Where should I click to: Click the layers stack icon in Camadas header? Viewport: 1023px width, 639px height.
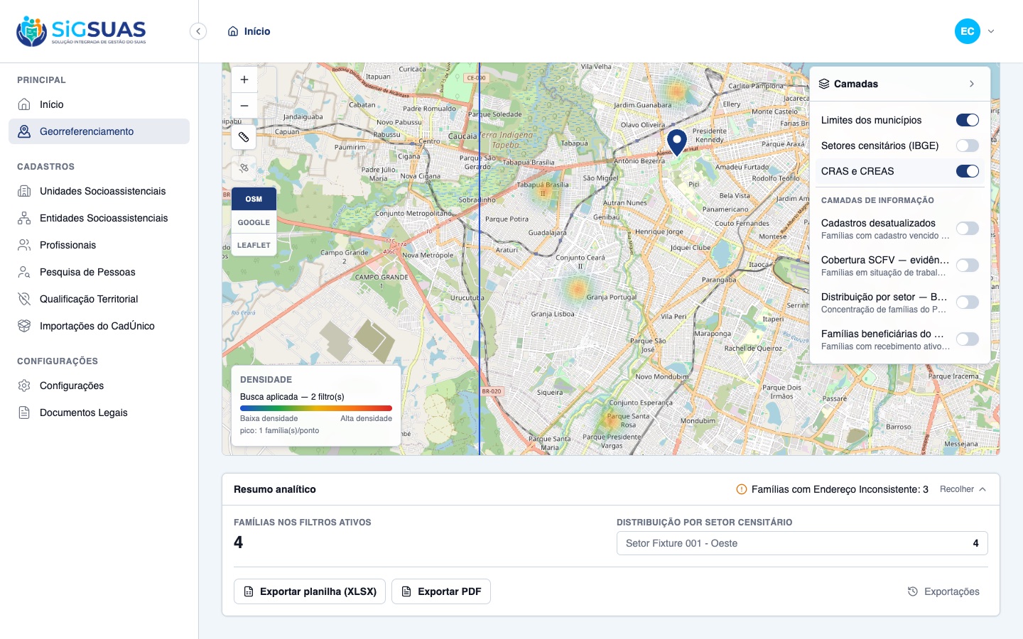(824, 84)
